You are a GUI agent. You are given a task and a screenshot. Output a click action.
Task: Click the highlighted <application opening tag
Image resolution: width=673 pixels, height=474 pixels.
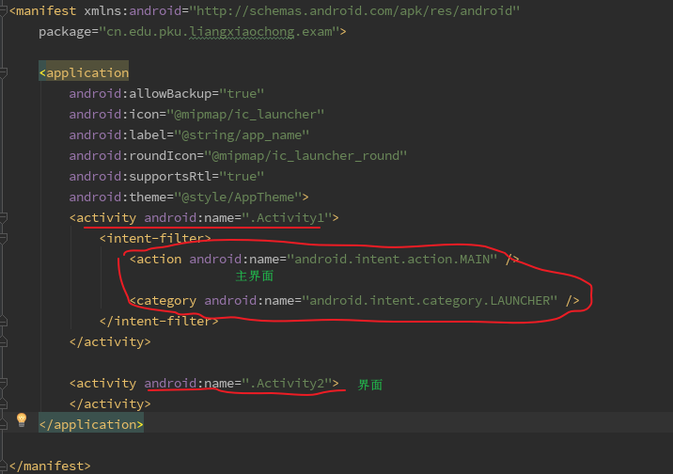pyautogui.click(x=84, y=72)
